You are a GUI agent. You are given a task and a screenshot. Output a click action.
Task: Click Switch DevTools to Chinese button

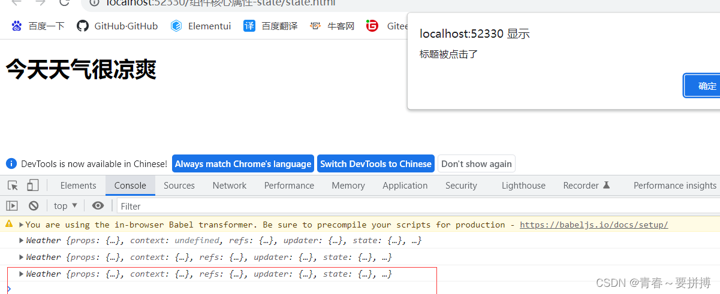(375, 164)
